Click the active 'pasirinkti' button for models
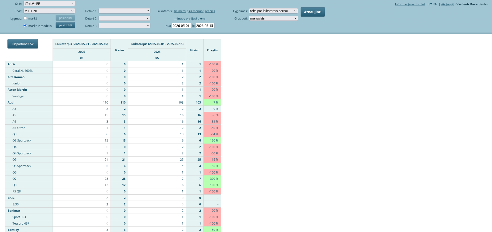This screenshot has height=232, width=492. coord(65,25)
